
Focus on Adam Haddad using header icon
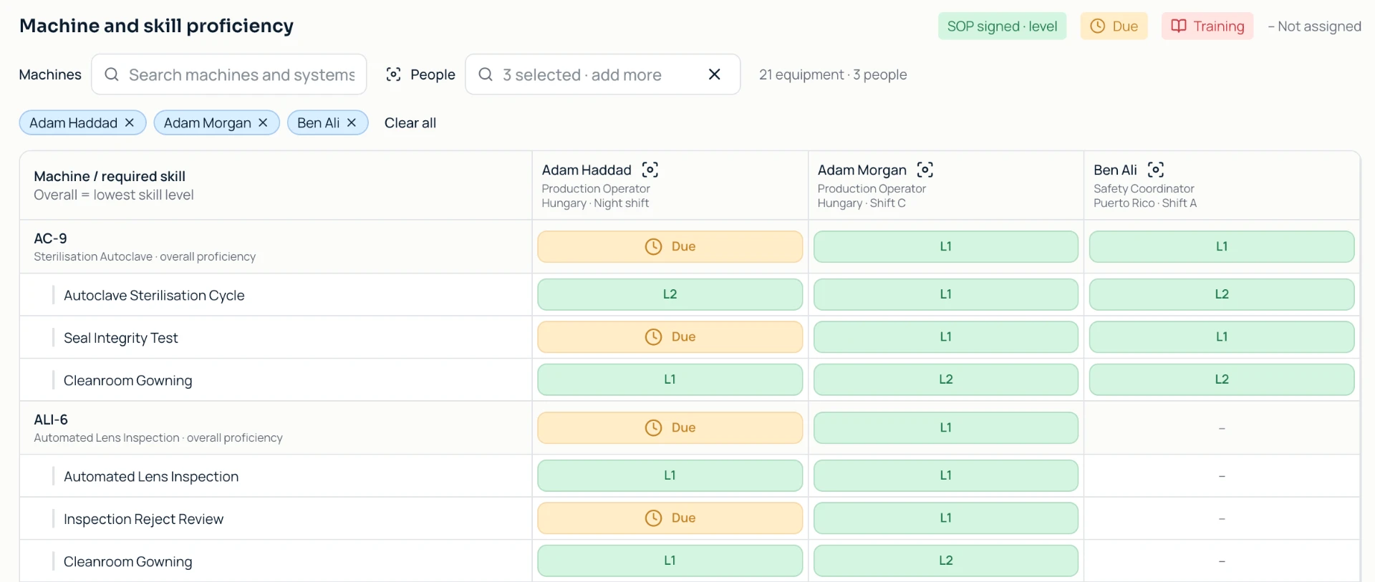pos(650,170)
